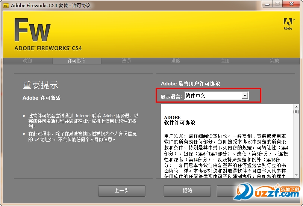
Task: Close the Fireworks CS4 installer window
Action: 292,4
